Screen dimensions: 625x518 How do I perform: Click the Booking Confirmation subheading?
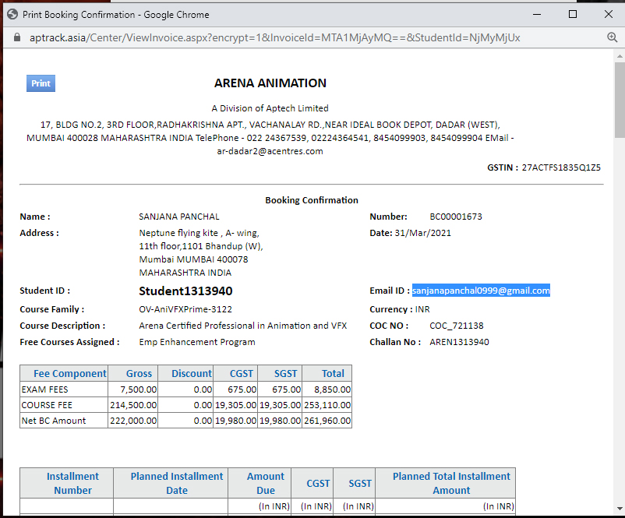tap(312, 200)
